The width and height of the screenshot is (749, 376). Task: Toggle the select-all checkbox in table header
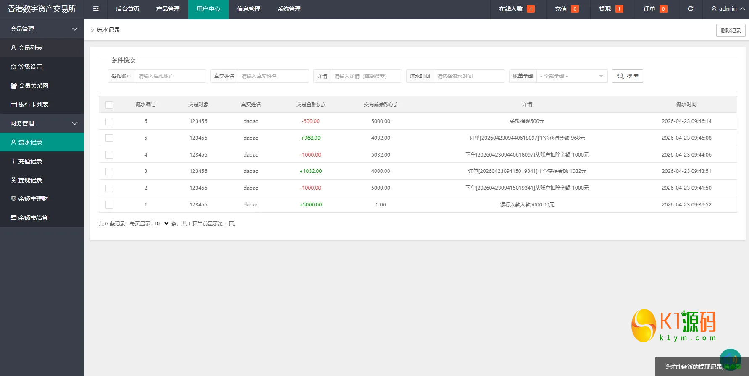(x=109, y=104)
